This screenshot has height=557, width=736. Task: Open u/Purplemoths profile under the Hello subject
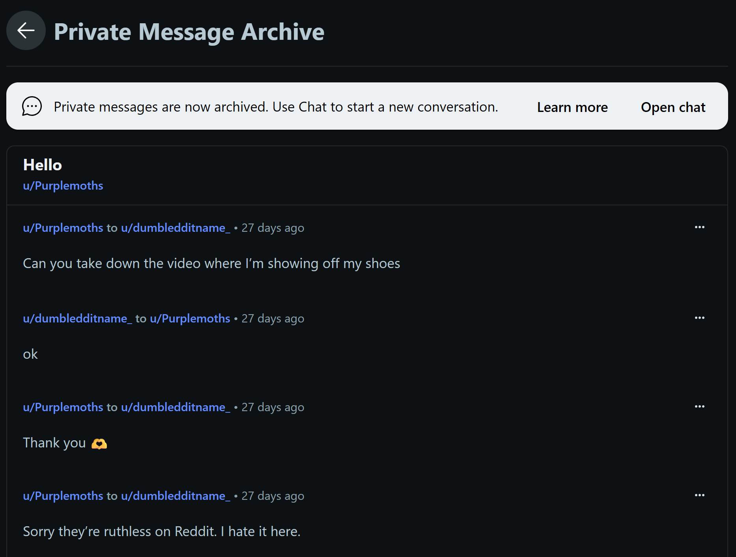[x=63, y=186]
